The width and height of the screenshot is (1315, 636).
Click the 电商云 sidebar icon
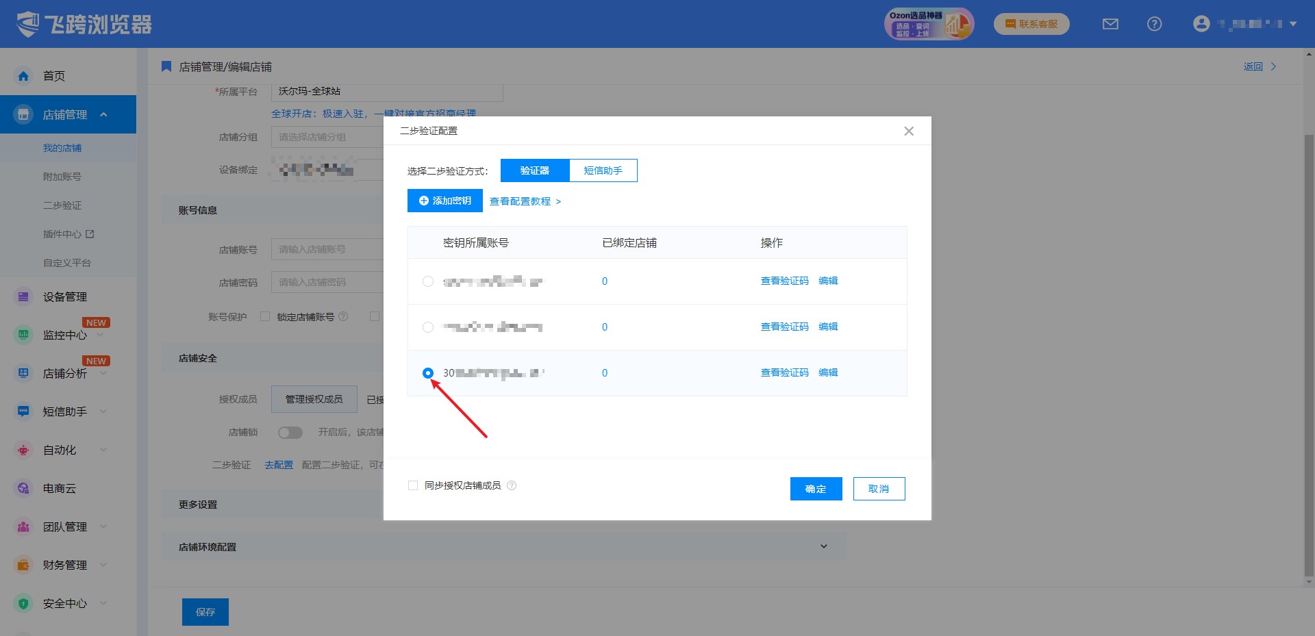click(23, 488)
